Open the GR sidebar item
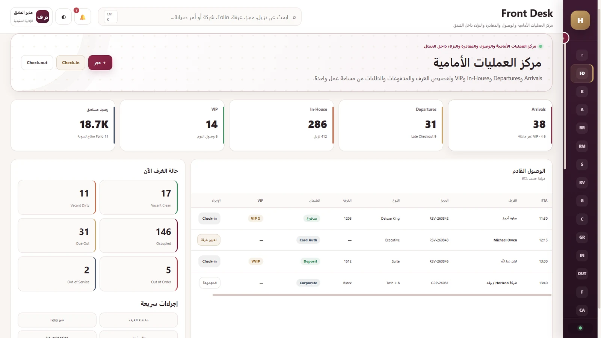The height and width of the screenshot is (338, 601). (582, 237)
